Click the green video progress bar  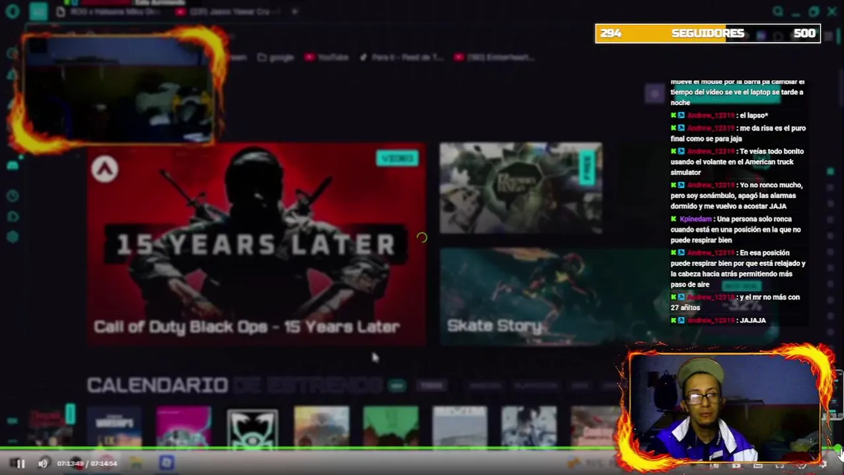tap(420, 449)
